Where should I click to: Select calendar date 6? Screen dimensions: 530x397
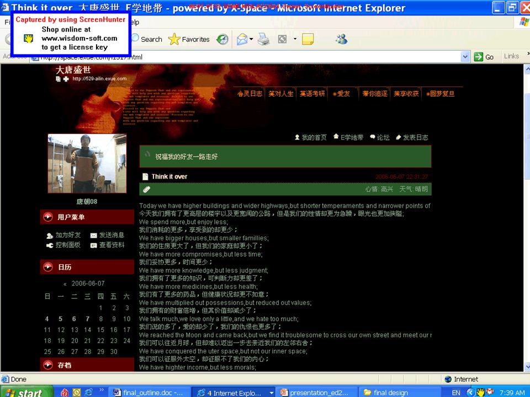tap(74, 319)
